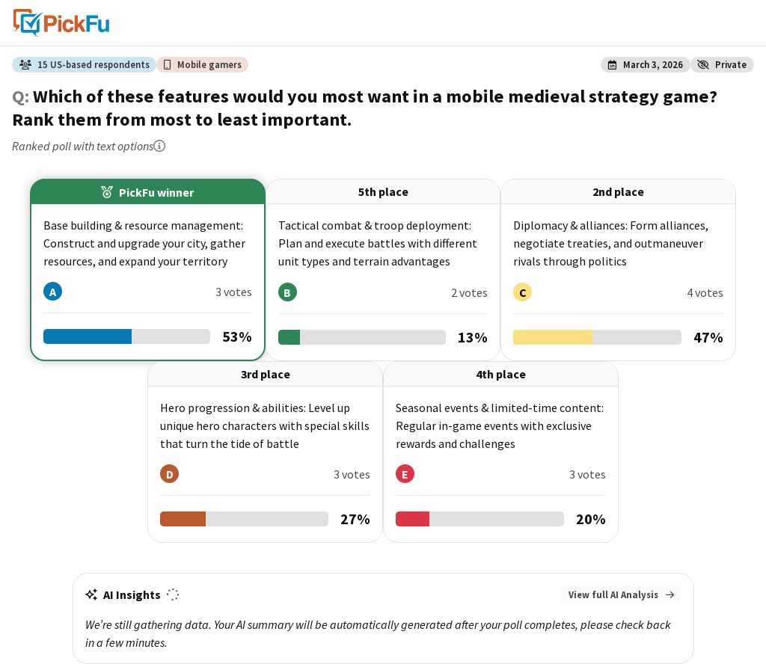Viewport: 766px width, 664px height.
Task: Click the Tactical combat option description
Action: tap(378, 243)
